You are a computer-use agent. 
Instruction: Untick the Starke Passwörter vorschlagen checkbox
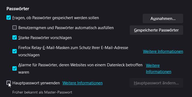[15, 37]
